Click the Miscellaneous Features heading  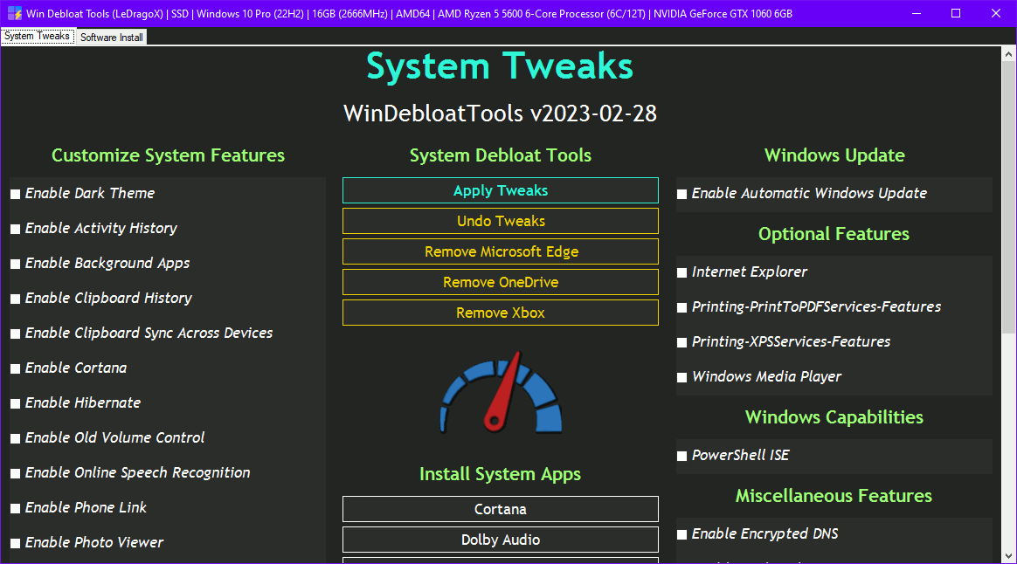pyautogui.click(x=834, y=496)
